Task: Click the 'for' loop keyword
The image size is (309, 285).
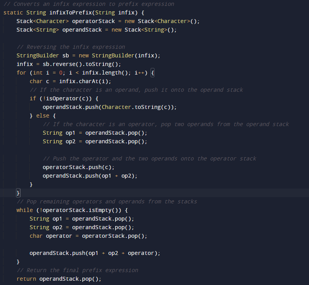Action: click(21, 73)
